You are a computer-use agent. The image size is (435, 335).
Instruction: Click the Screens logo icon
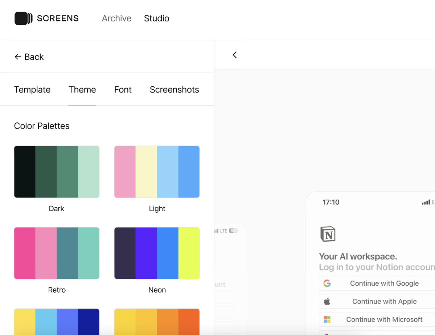[x=24, y=18]
